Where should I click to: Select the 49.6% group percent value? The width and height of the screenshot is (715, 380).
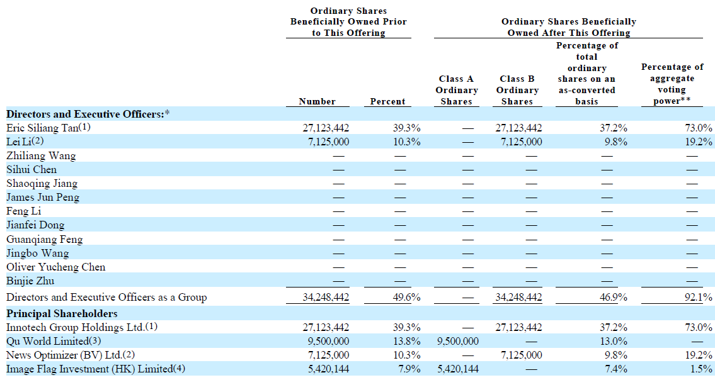pos(406,297)
